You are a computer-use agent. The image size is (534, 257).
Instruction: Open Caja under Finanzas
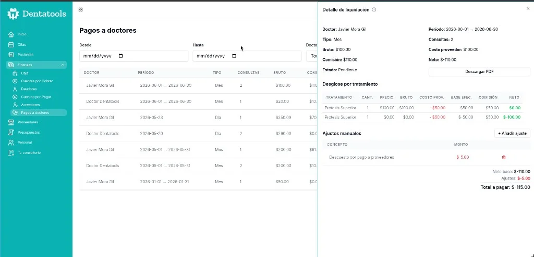24,73
